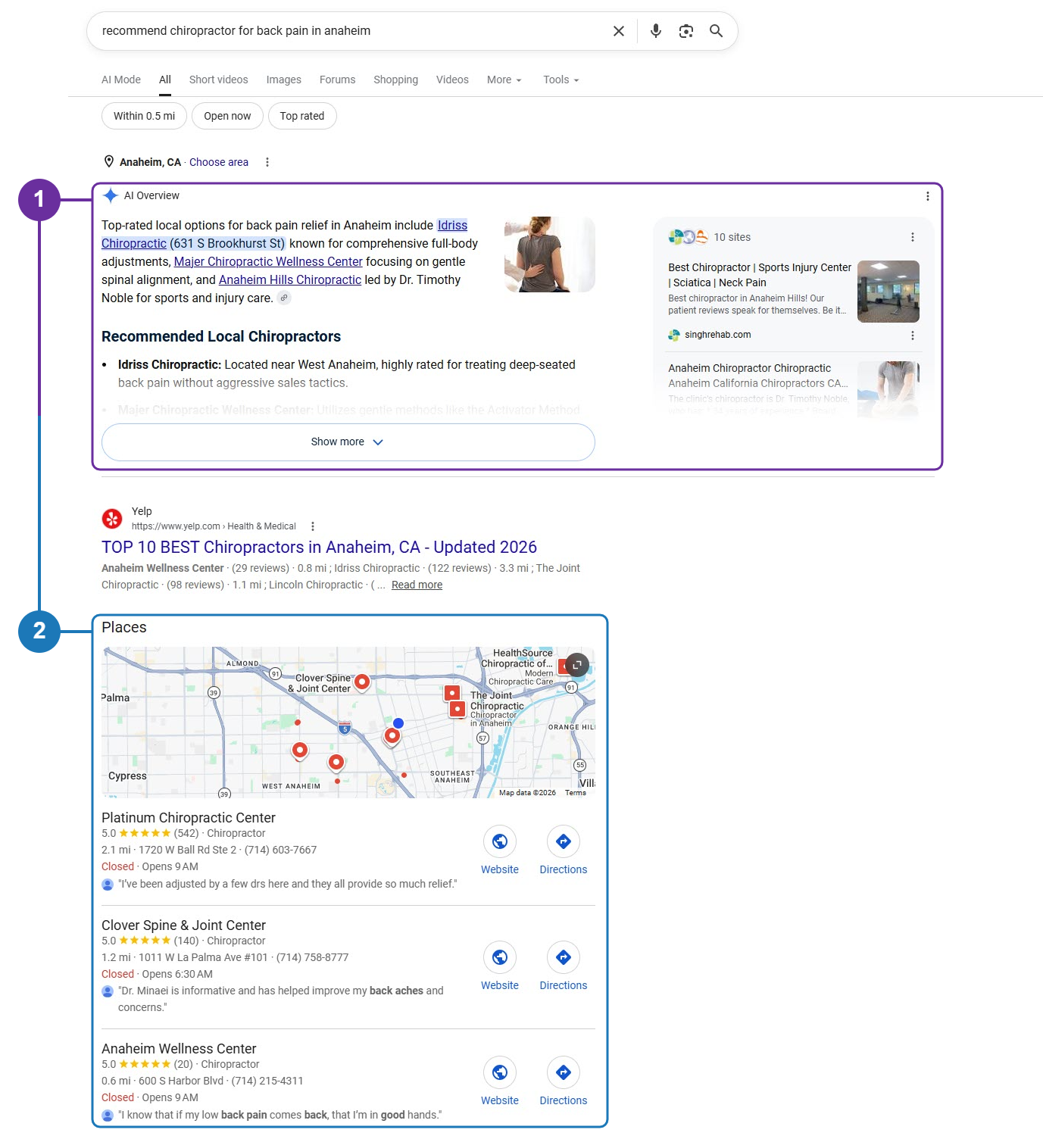This screenshot has width=1043, height=1136.
Task: Open the Tools dropdown
Action: pos(561,80)
